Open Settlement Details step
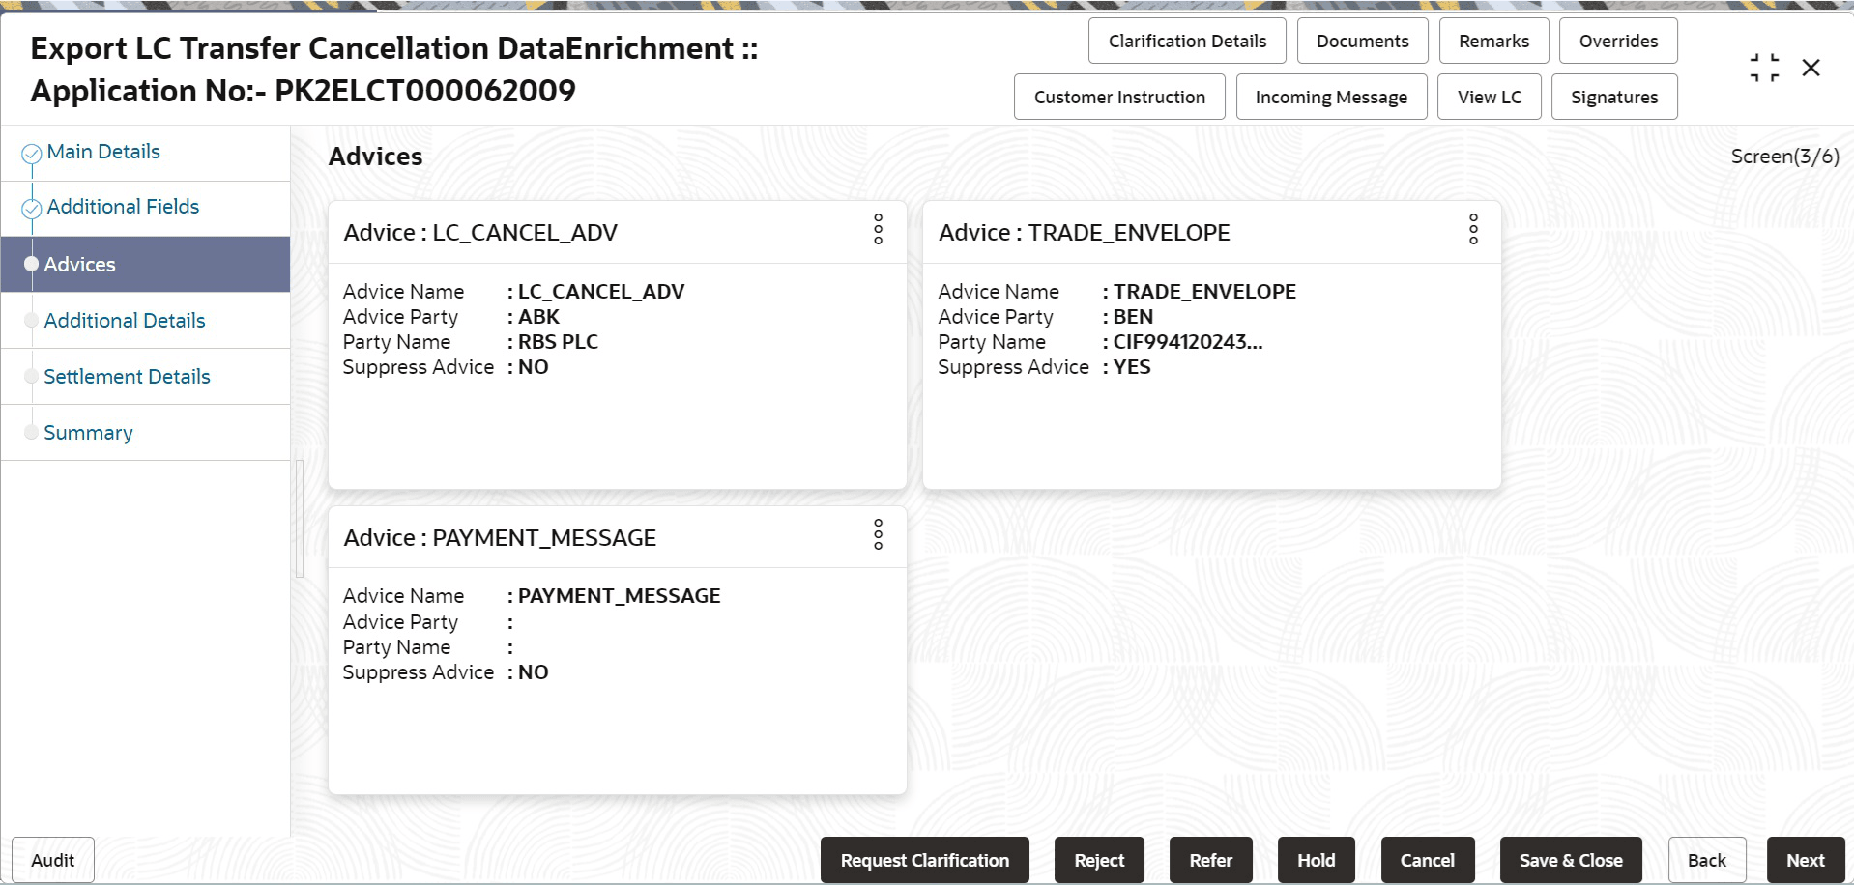Viewport: 1854px width, 885px height. click(127, 377)
